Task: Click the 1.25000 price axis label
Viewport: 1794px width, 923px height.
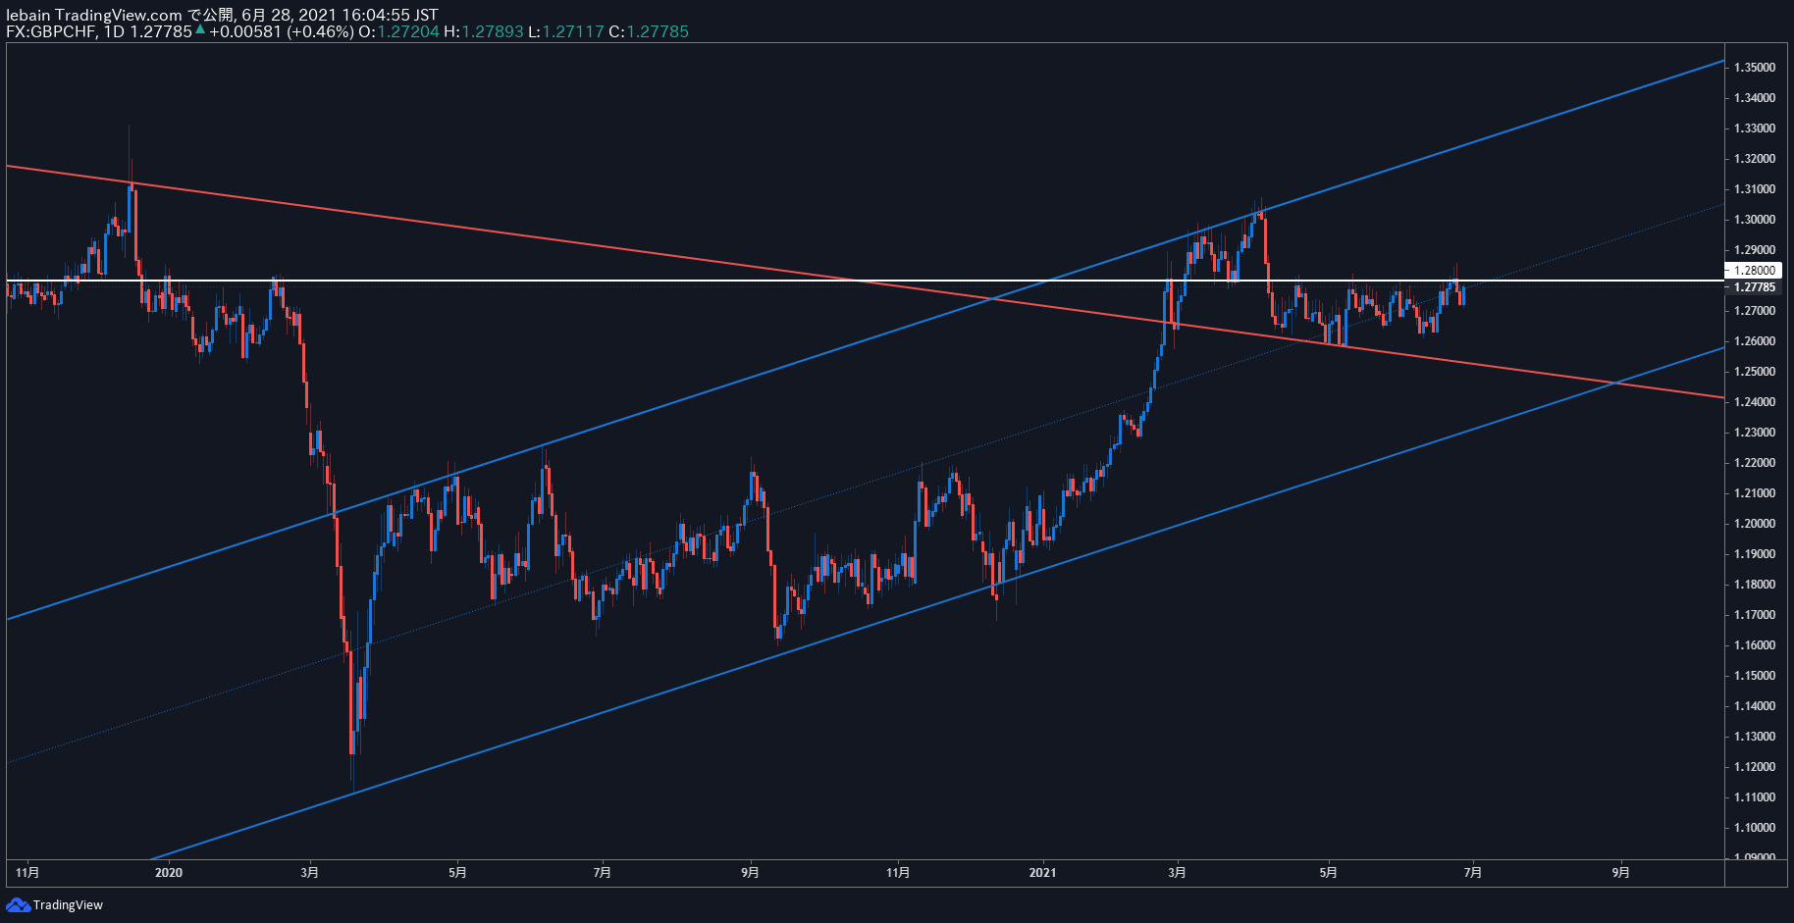Action: (1755, 372)
